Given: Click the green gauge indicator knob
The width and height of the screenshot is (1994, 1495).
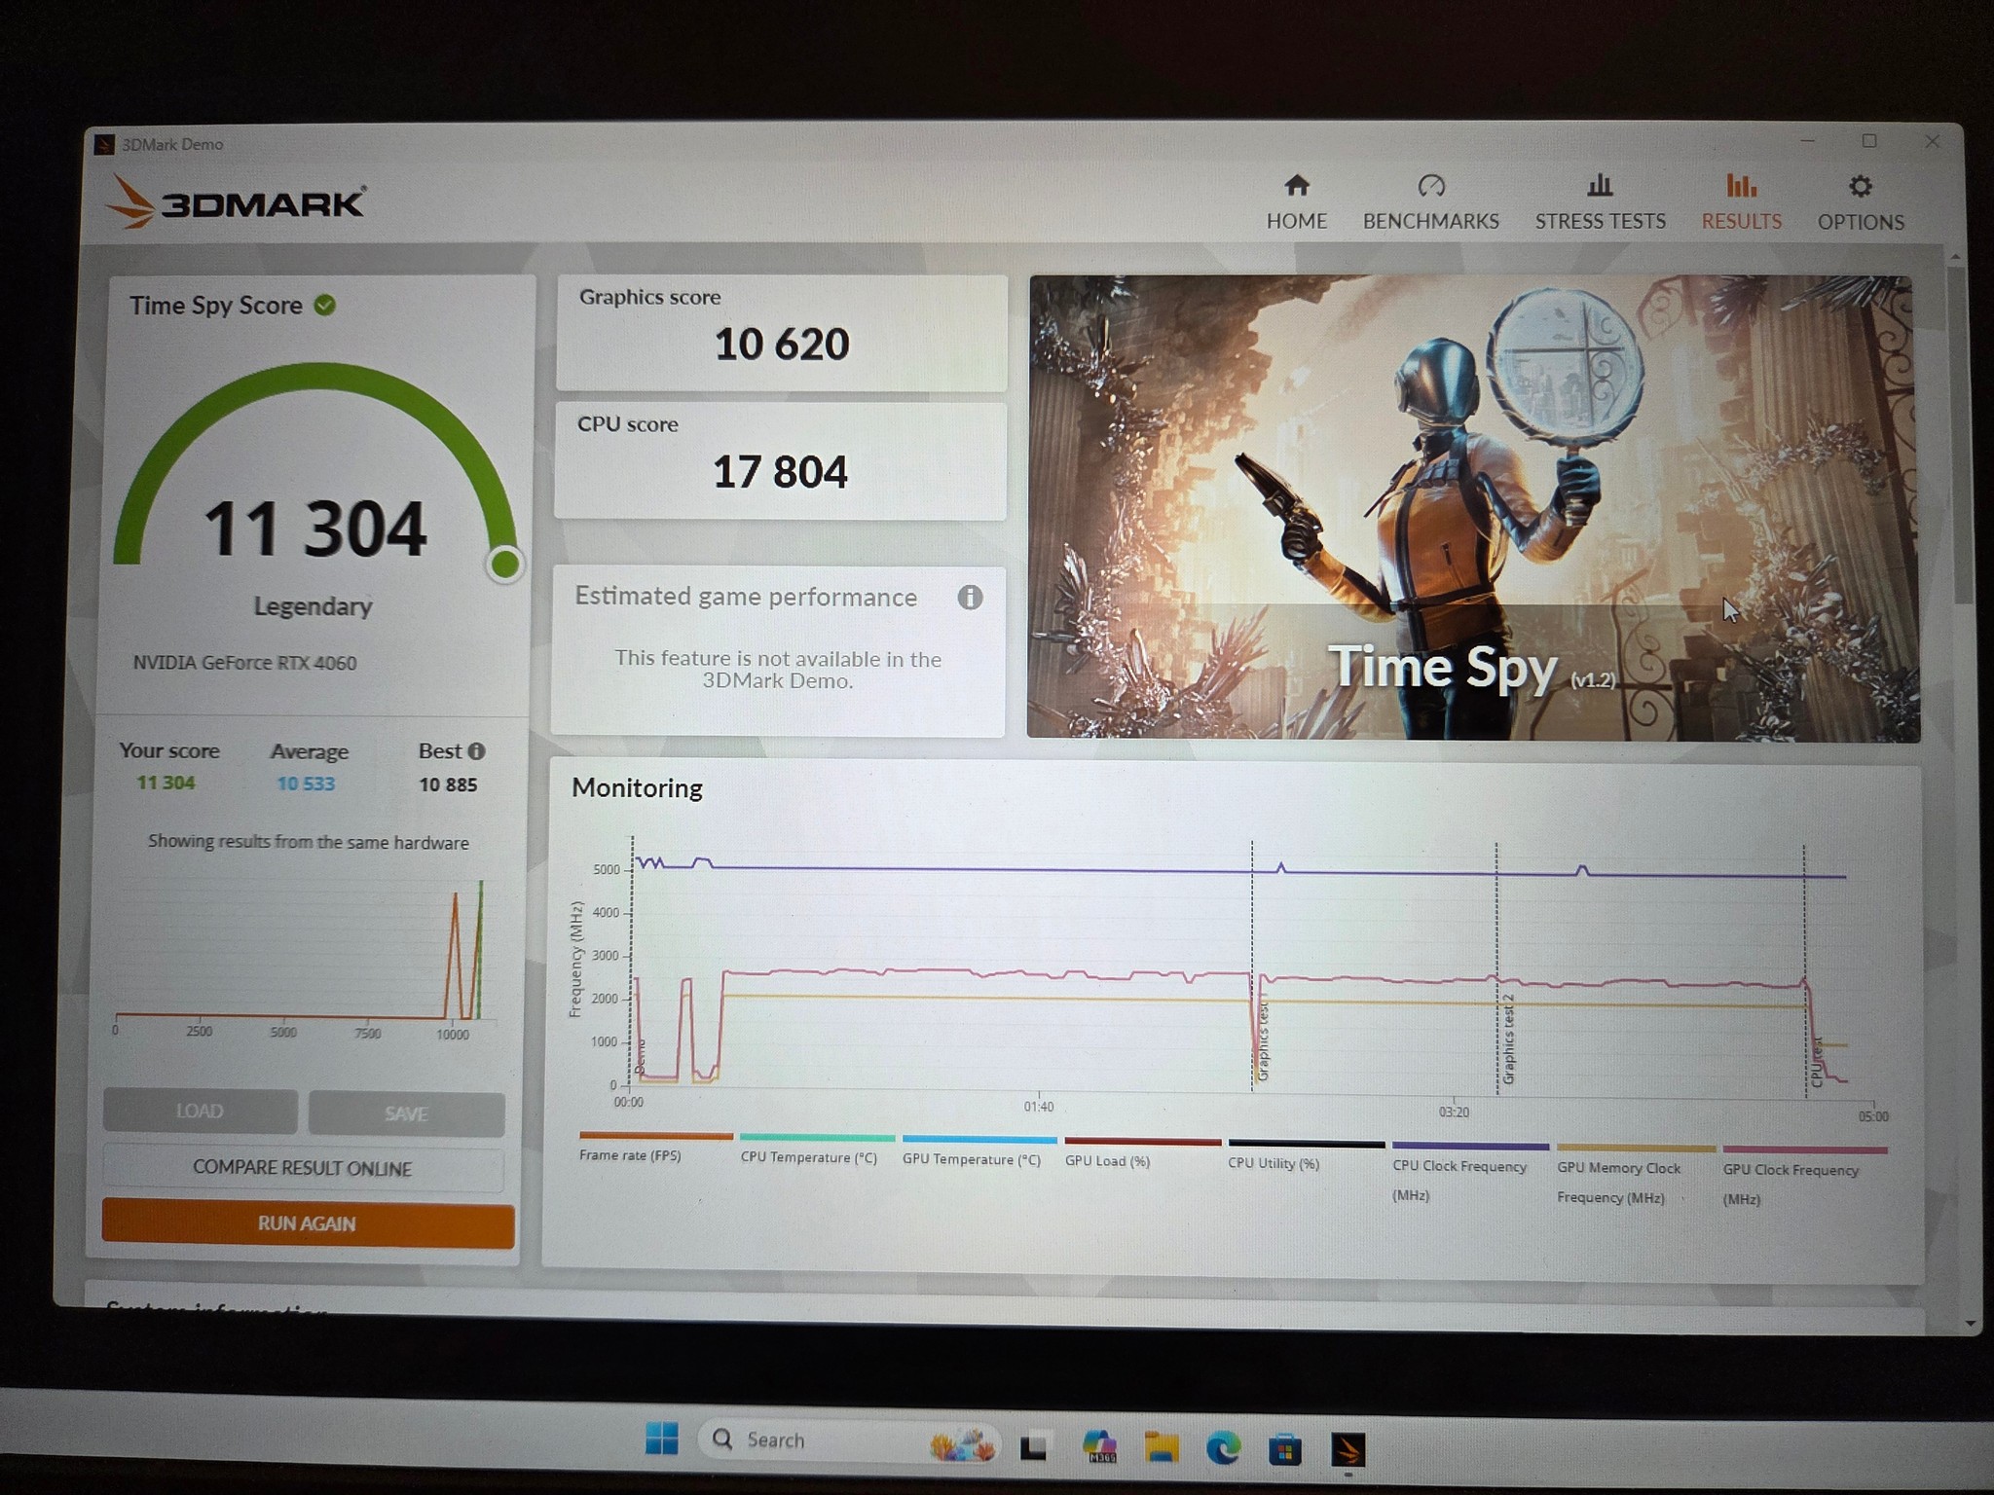Looking at the screenshot, I should click(505, 564).
